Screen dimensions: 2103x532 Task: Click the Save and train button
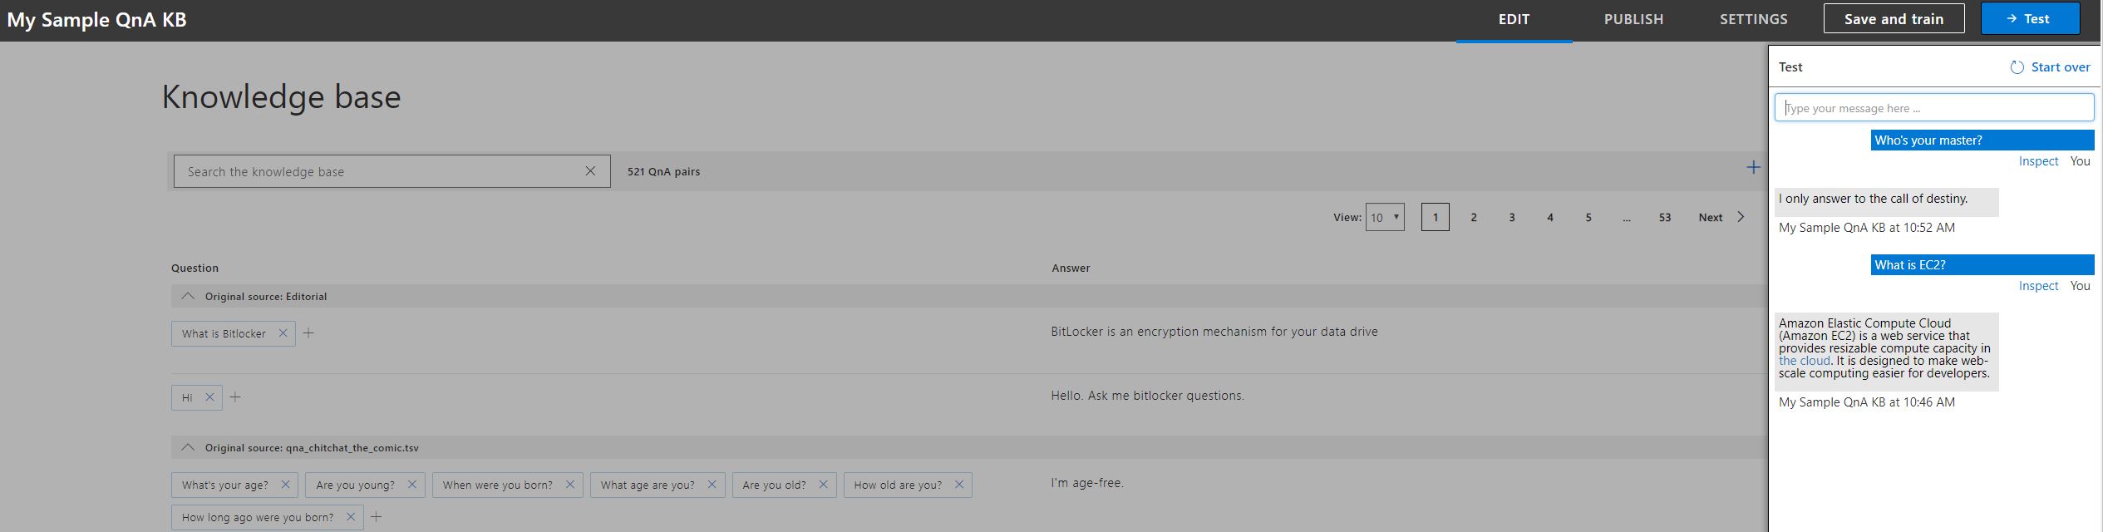tap(1894, 18)
